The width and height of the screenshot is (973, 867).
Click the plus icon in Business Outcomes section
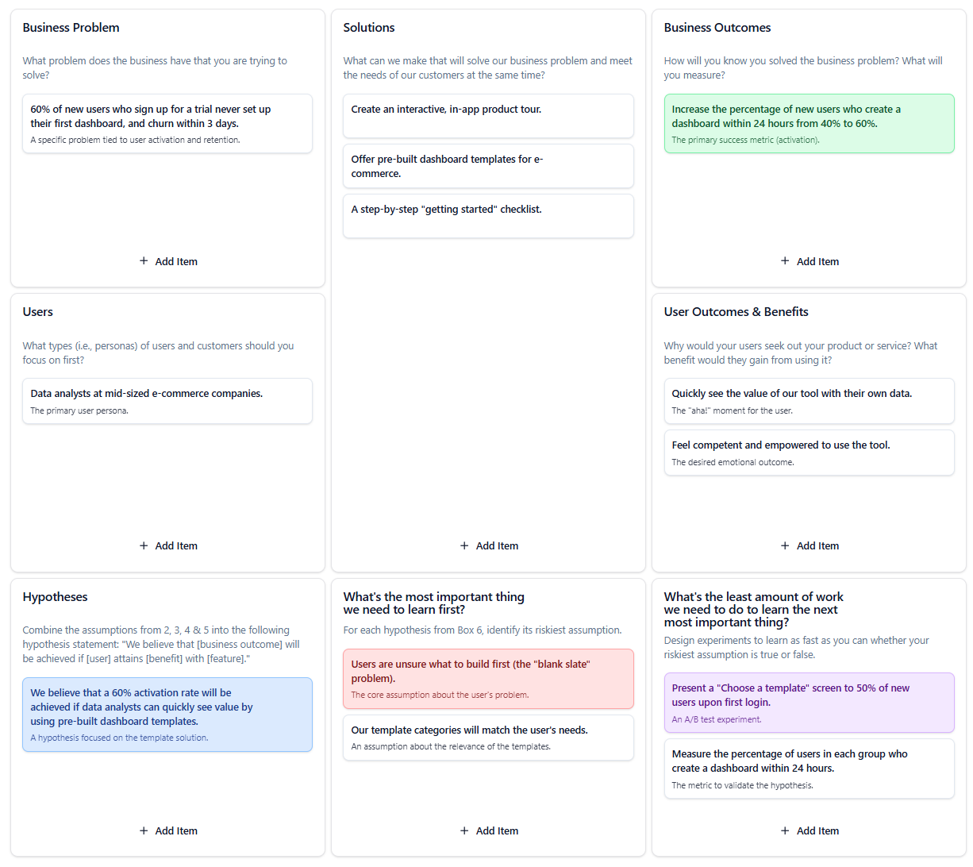pyautogui.click(x=785, y=261)
